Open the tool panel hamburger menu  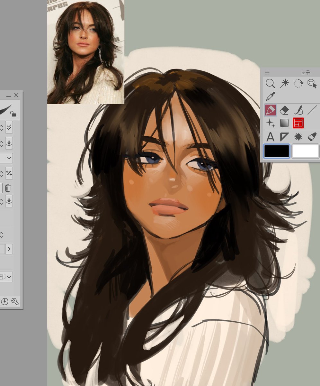tap(267, 73)
